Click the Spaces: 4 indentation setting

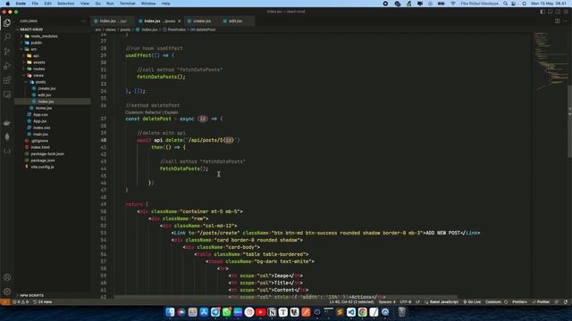[x=387, y=302]
